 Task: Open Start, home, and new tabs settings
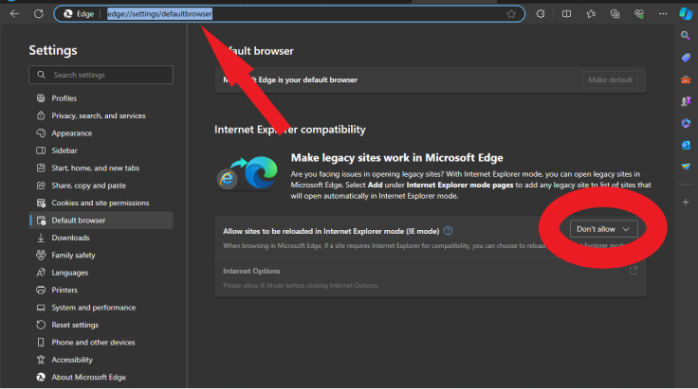[x=101, y=168]
